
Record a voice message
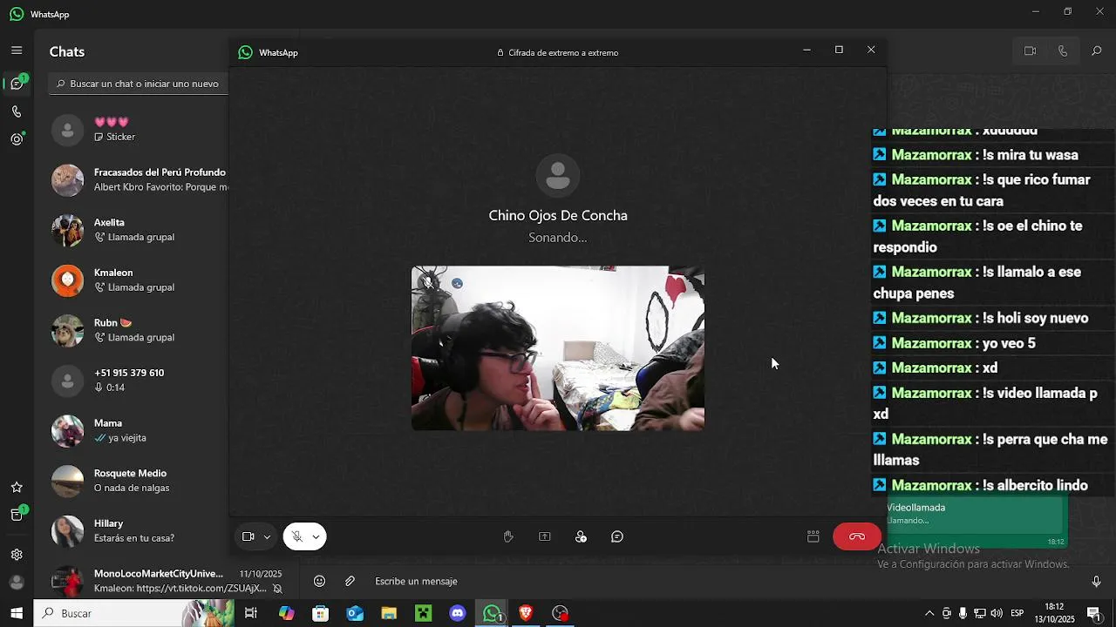[1097, 581]
